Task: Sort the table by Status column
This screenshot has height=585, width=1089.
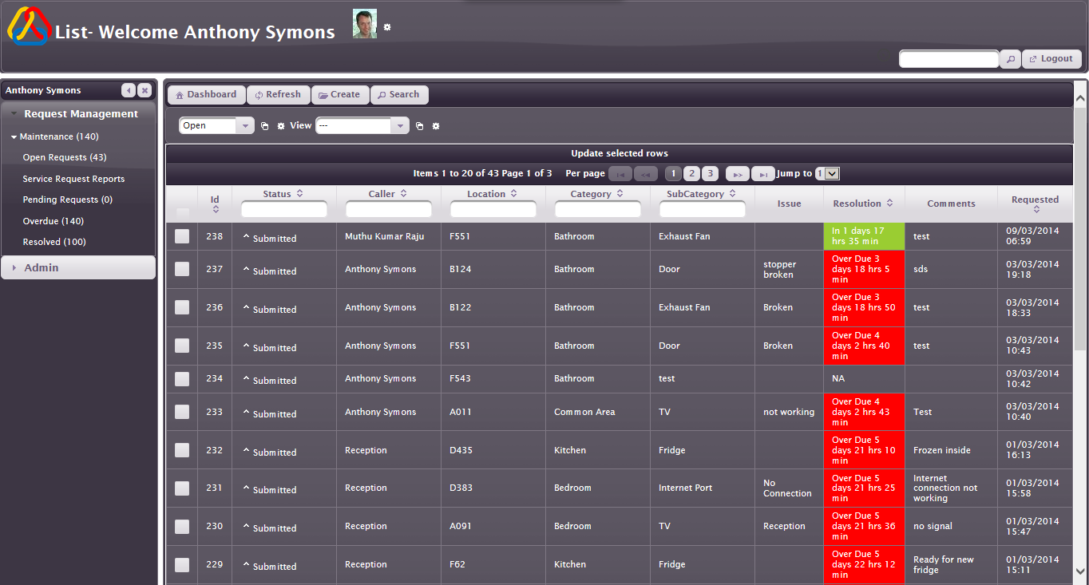Action: [283, 194]
